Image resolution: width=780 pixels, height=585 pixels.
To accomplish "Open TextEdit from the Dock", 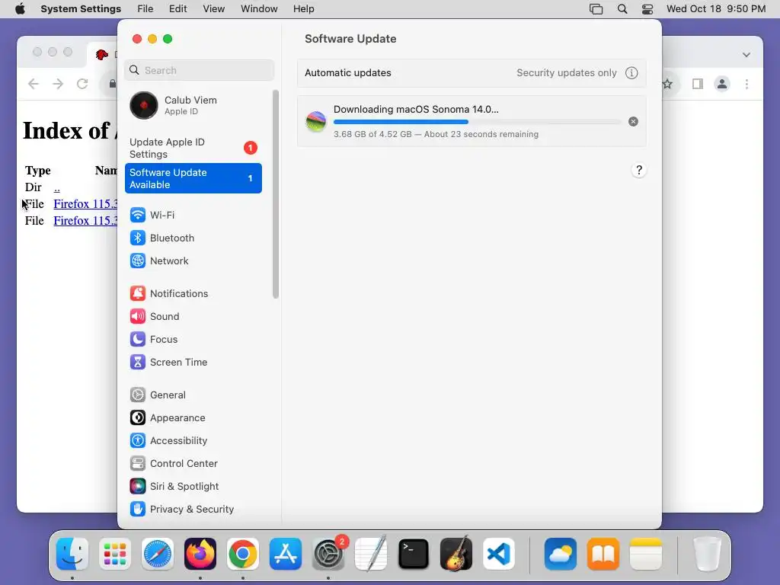I will (x=371, y=554).
